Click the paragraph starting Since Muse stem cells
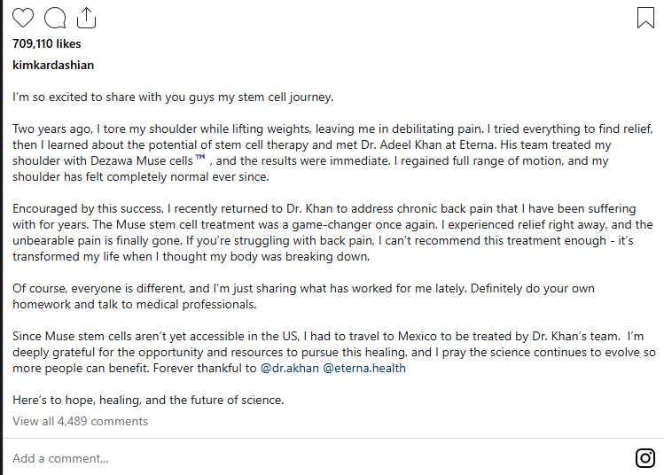 pos(333,352)
